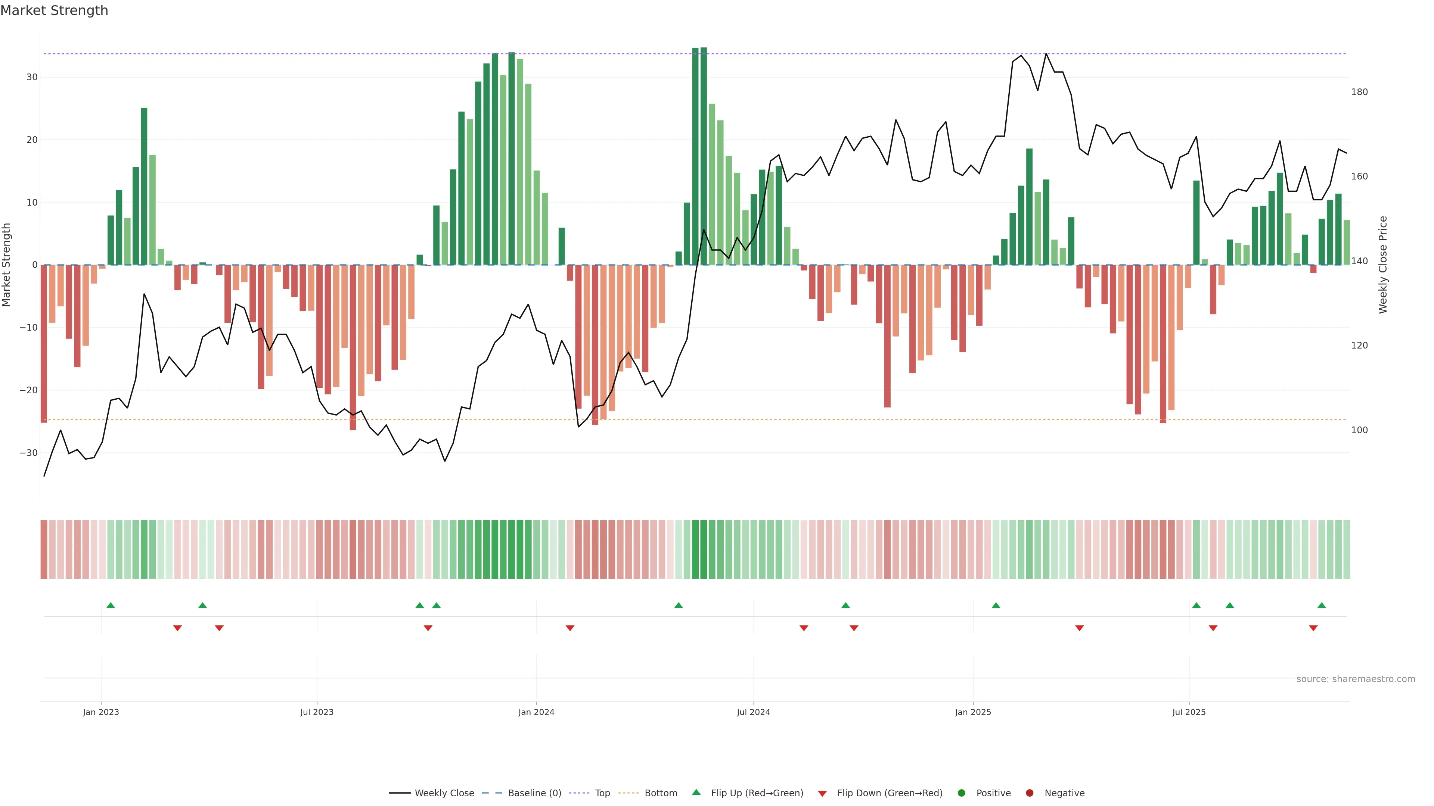Click the Weekly Close Price axis title

1383,265
